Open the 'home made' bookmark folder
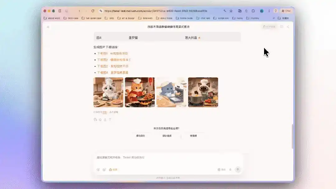The width and height of the screenshot is (336, 189). pyautogui.click(x=184, y=18)
